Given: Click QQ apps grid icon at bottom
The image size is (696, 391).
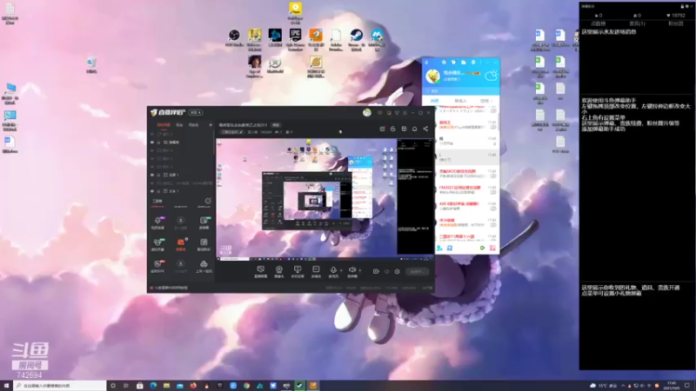Looking at the screenshot, I should tap(492, 249).
